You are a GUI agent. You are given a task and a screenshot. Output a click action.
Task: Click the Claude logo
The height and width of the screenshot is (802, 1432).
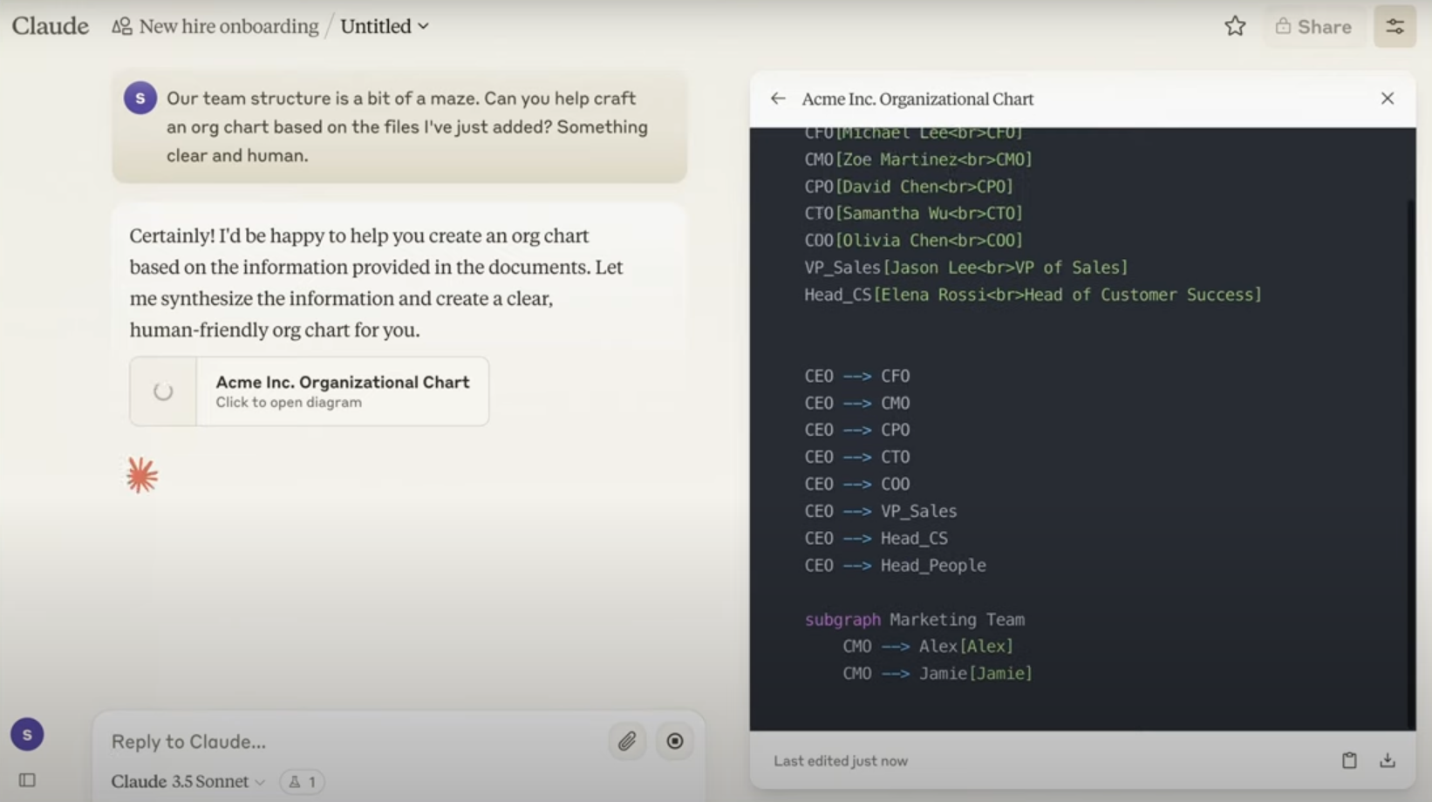50,26
